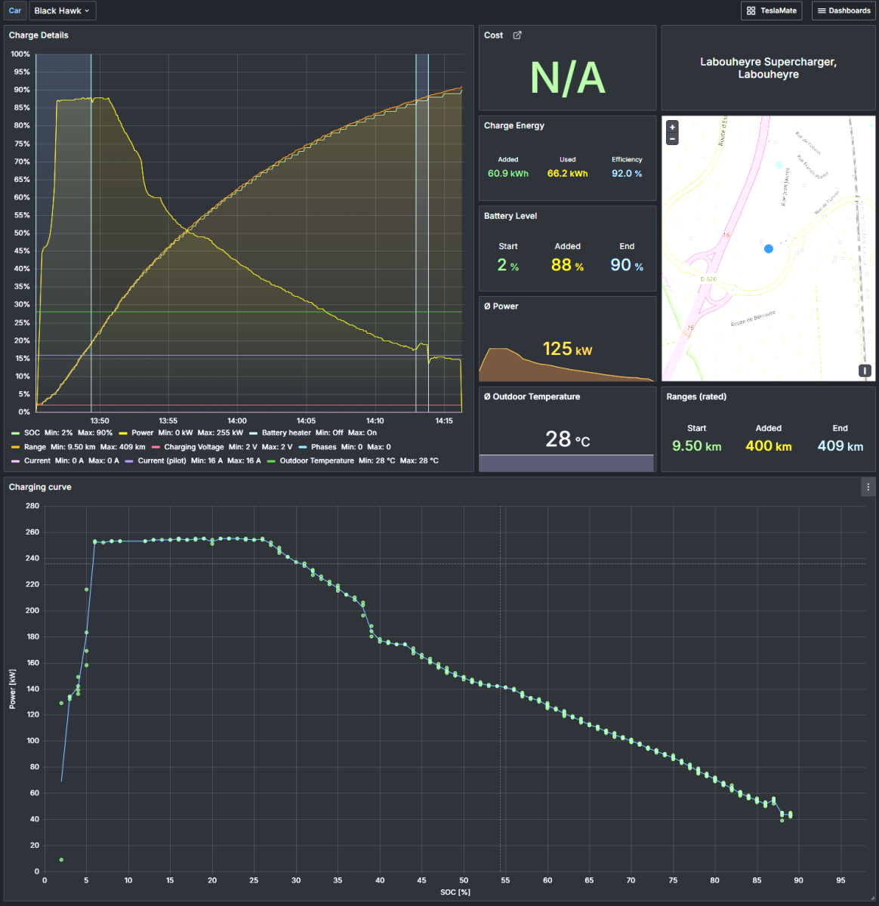The height and width of the screenshot is (906, 879).
Task: Click the 9.50 km Start range value
Action: (697, 446)
